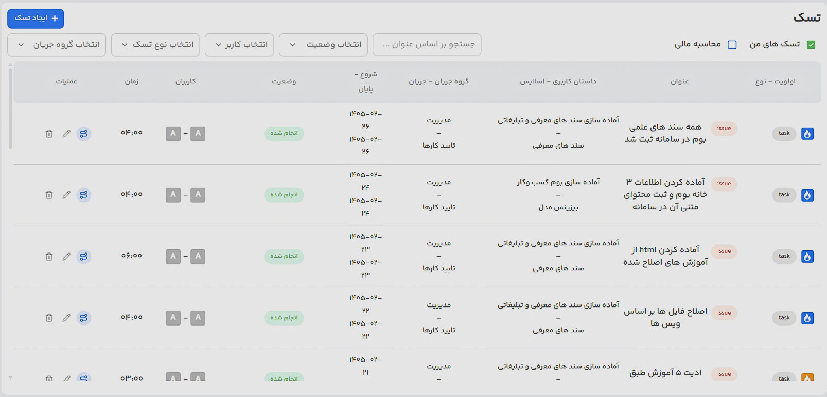This screenshot has height=397, width=827.
Task: Open flow icon for آماده کردن اطلاعات ۳ خانه بوم
Action: [x=84, y=195]
